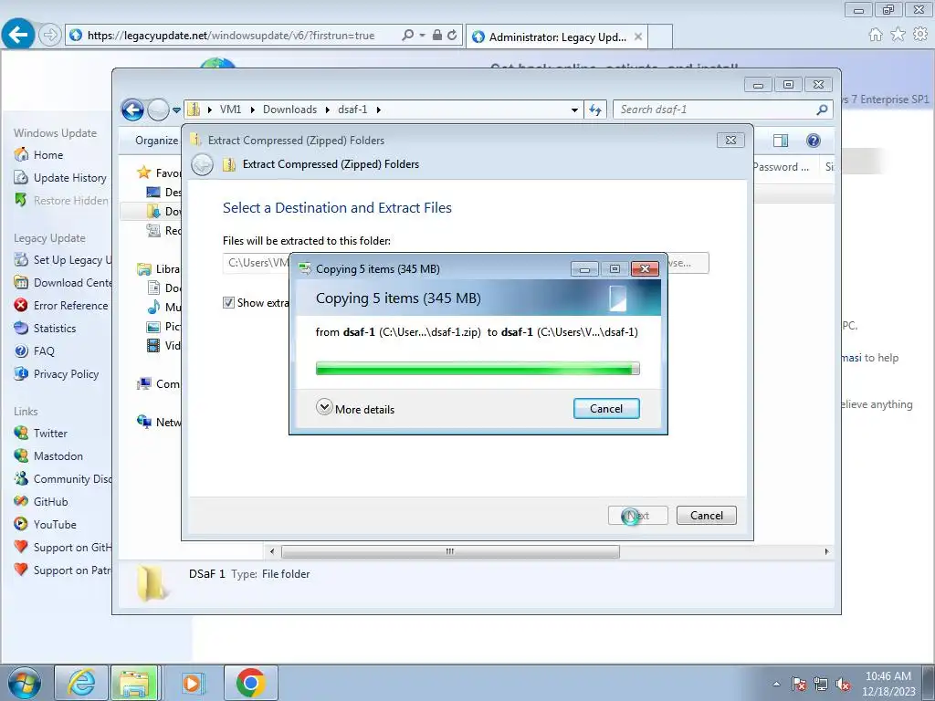Open Explorer help icon

pos(813,141)
